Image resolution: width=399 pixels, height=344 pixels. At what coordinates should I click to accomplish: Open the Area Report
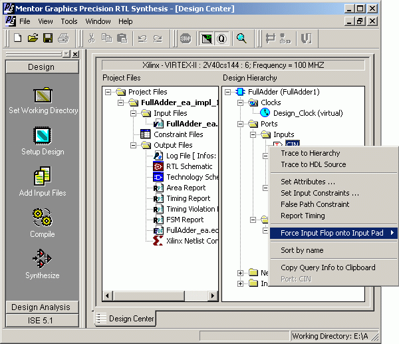(x=186, y=188)
